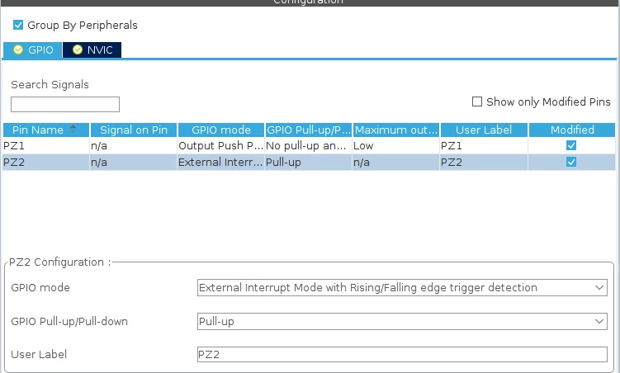Click the Pin Name sort arrow icon
The width and height of the screenshot is (620, 373).
[73, 129]
